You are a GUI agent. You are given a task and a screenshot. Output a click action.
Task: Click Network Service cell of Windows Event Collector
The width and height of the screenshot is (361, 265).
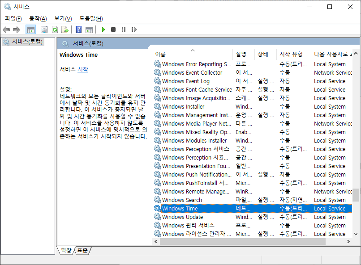(x=333, y=72)
